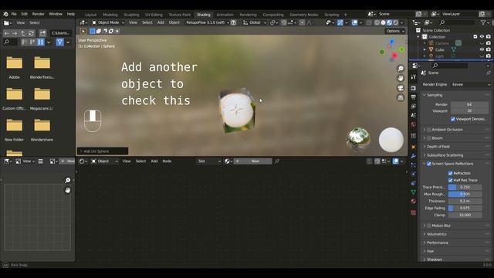Switch to wireframe viewport shading
Screen dimensions: 494x278
point(377,22)
